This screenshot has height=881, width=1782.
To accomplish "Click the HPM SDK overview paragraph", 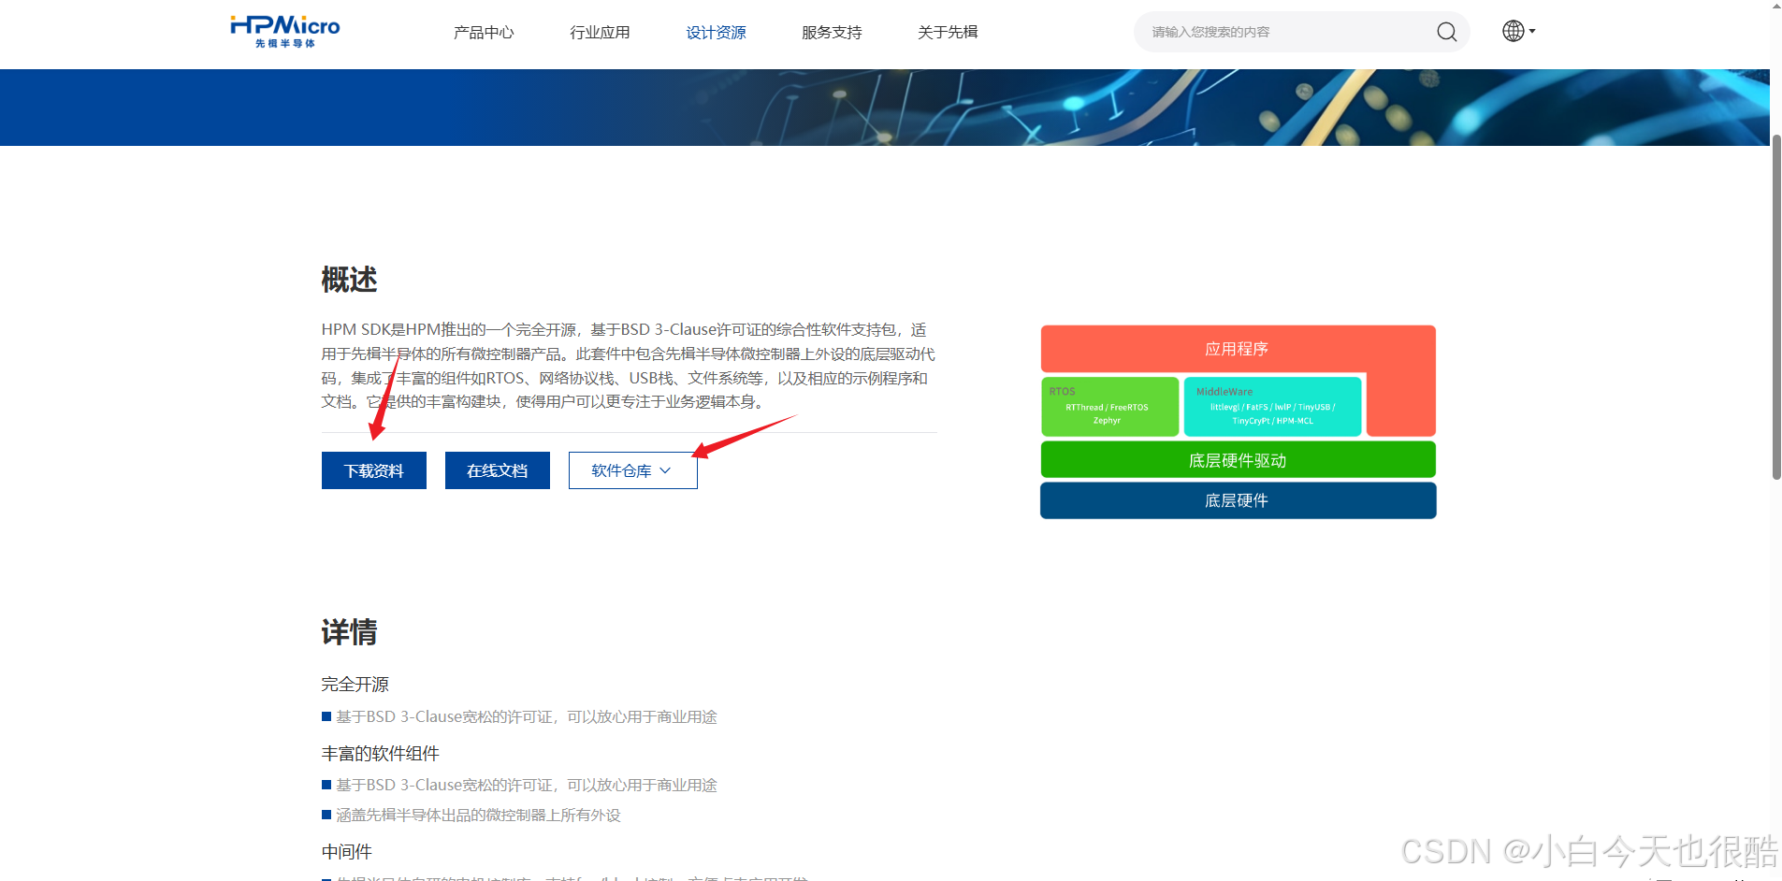I will click(x=629, y=366).
